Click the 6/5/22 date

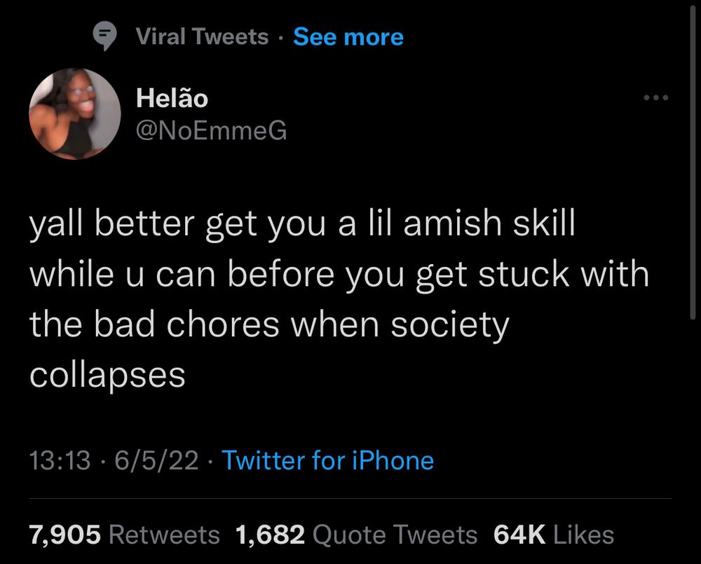156,461
